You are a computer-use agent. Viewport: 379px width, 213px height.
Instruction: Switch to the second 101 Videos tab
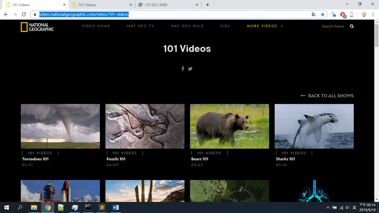pyautogui.click(x=101, y=5)
